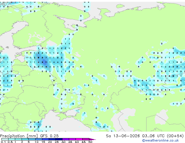Click the 15–20 mm legend color swatch

(x=45, y=139)
